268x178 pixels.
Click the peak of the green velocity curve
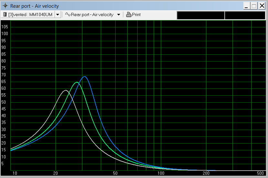coord(77,82)
